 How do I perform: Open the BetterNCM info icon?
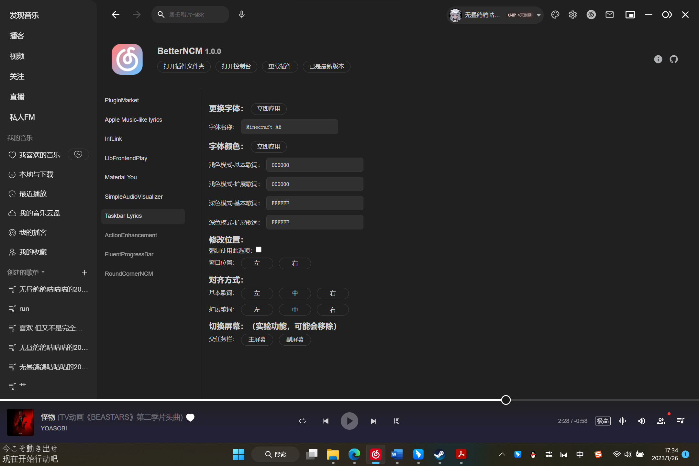click(x=658, y=59)
